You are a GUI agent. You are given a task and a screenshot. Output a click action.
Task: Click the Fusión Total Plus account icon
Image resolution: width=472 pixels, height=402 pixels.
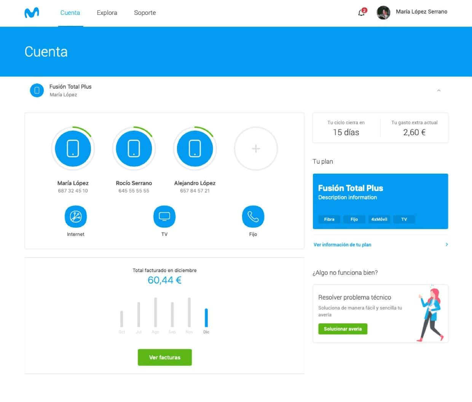pyautogui.click(x=37, y=90)
